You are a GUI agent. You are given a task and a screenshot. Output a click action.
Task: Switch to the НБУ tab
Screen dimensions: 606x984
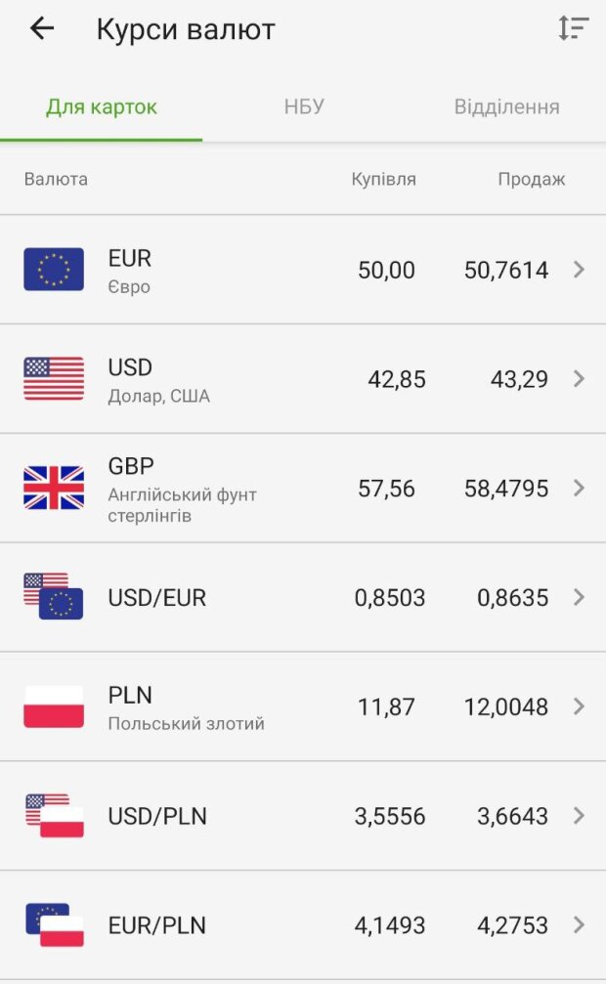tap(304, 107)
